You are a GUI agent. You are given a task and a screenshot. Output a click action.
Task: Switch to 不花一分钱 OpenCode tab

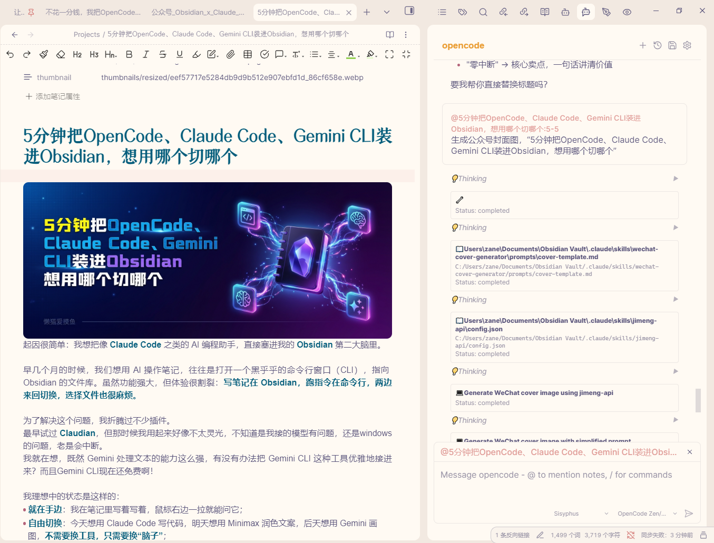(x=93, y=12)
